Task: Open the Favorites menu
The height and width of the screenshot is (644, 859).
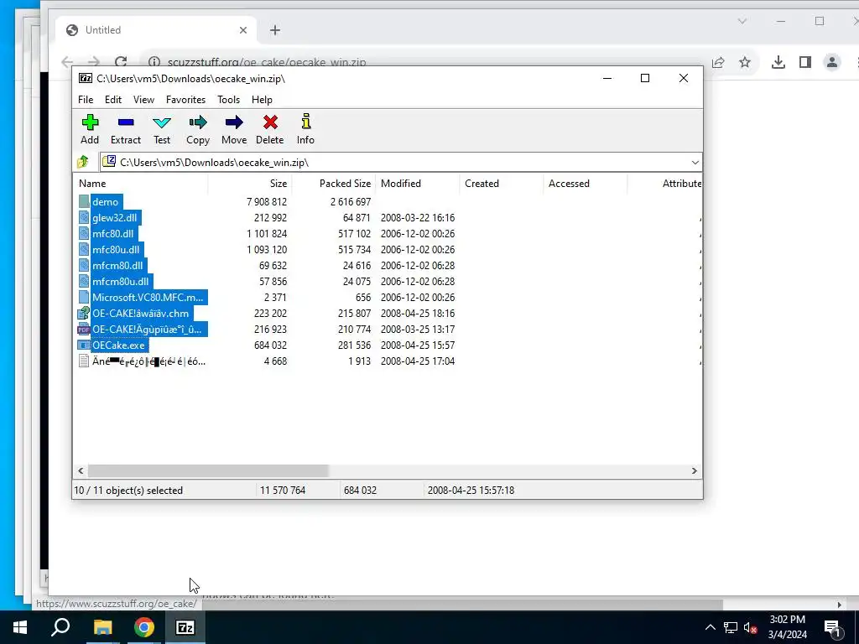Action: [x=185, y=100]
